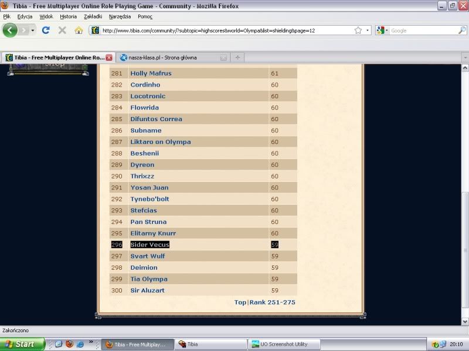This screenshot has height=351, width=469.
Task: Open the Historia menu
Action: (68, 16)
